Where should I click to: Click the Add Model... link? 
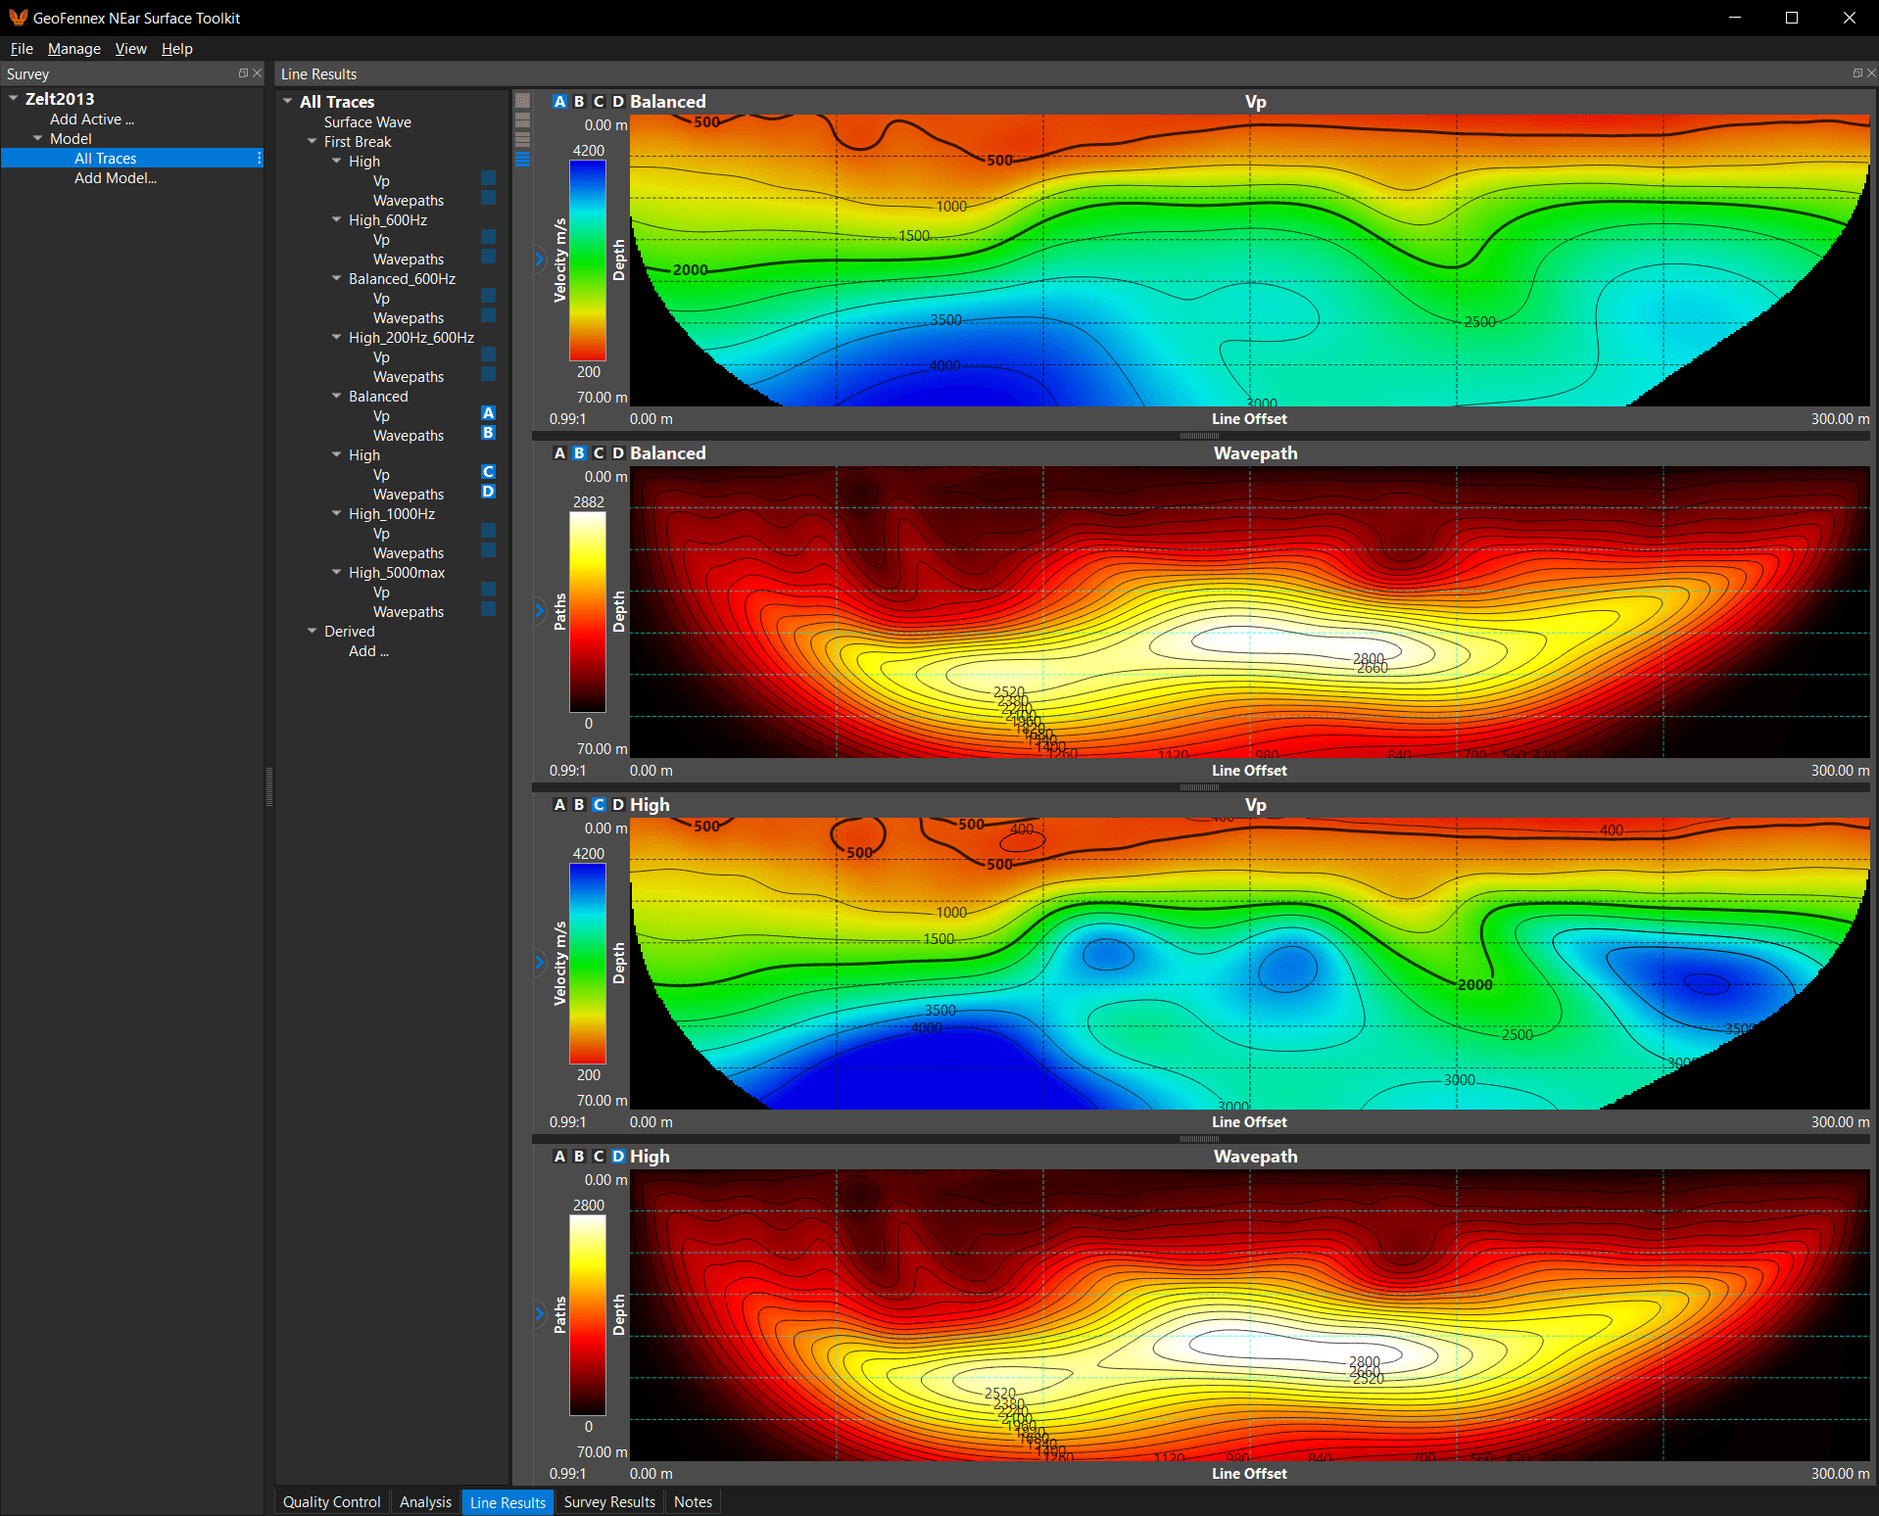coord(116,178)
